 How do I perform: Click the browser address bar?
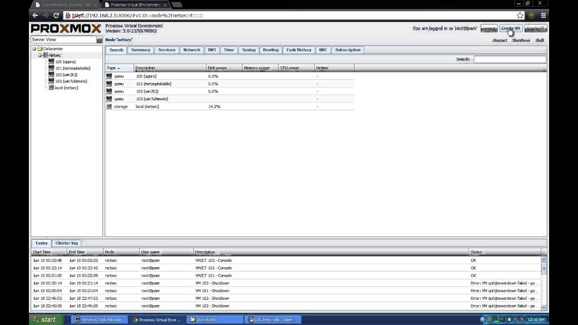tap(289, 15)
